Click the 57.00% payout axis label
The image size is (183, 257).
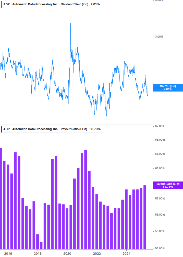[x=160, y=199]
